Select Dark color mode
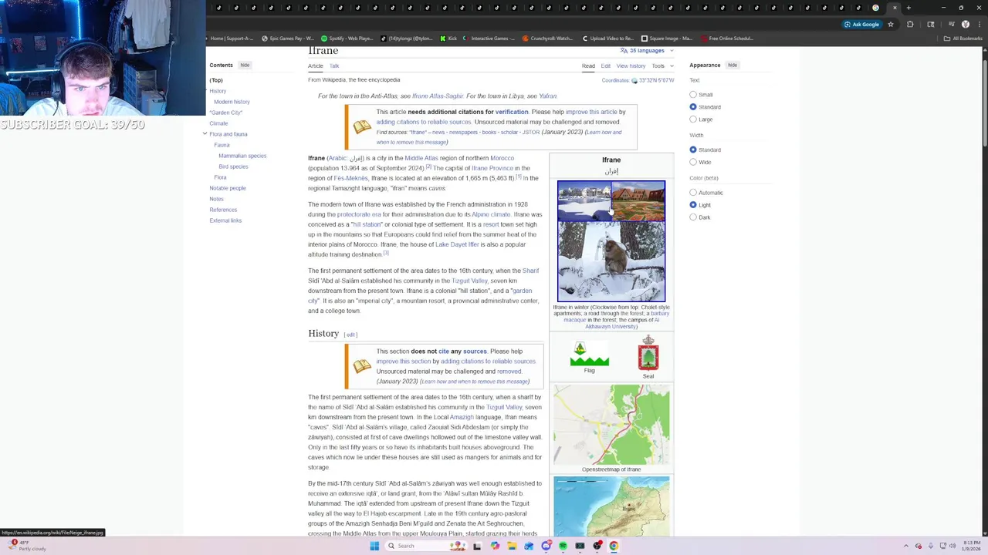Image resolution: width=988 pixels, height=555 pixels. pos(693,217)
